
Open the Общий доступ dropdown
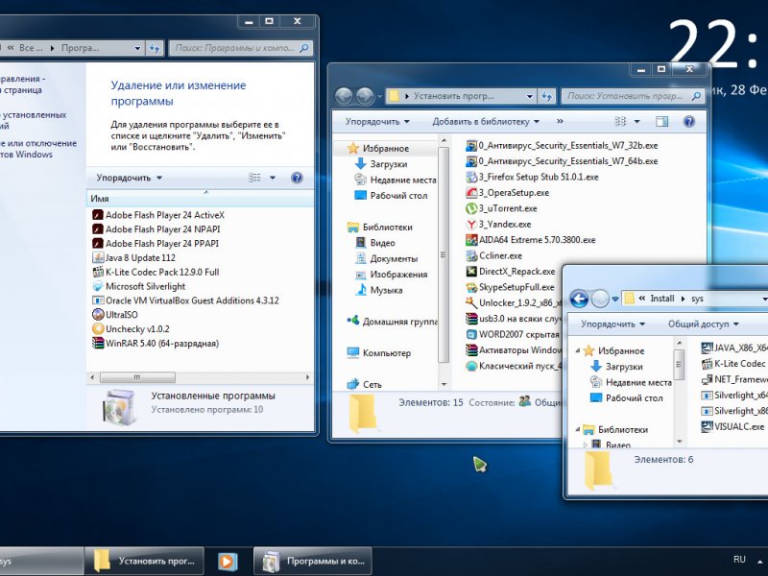(704, 324)
